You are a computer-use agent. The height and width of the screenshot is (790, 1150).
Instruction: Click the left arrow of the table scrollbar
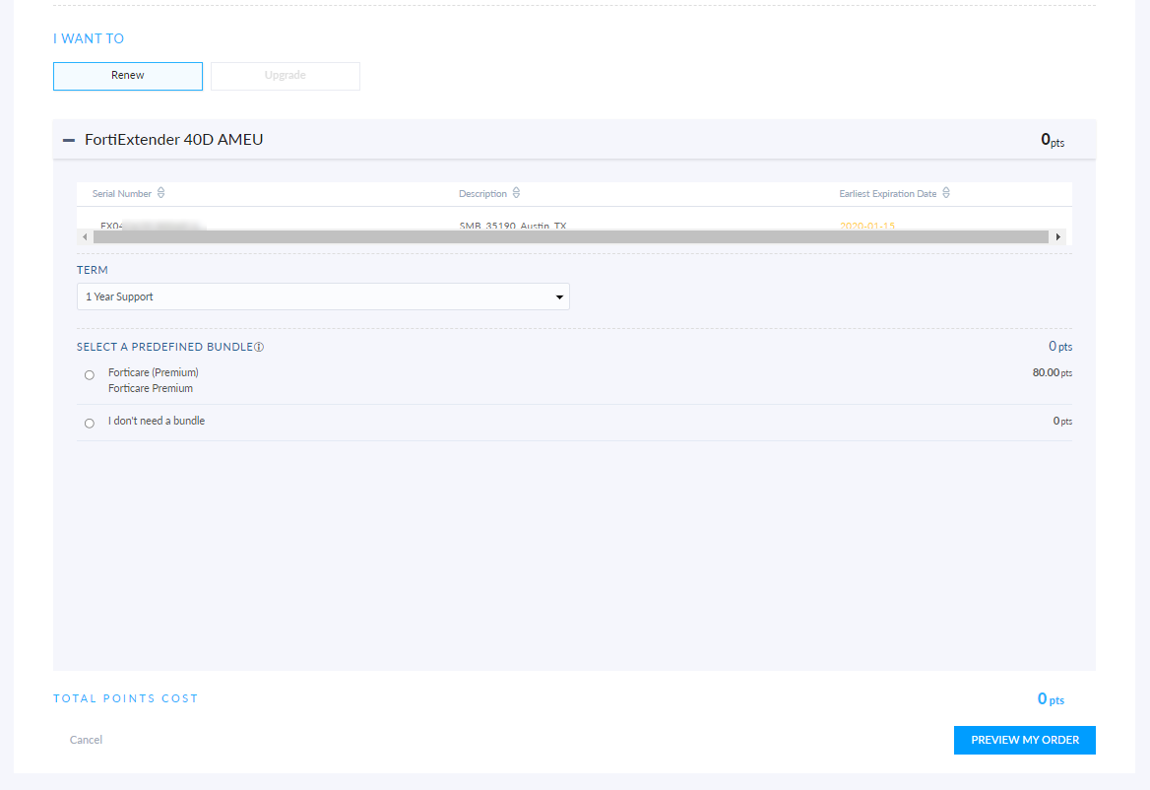coord(84,236)
